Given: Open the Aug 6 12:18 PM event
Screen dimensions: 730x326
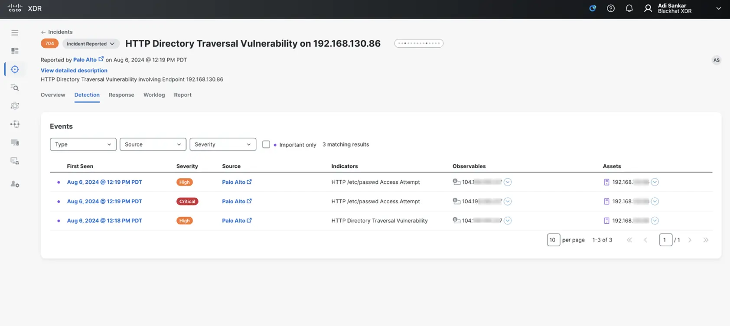Looking at the screenshot, I should (x=104, y=221).
